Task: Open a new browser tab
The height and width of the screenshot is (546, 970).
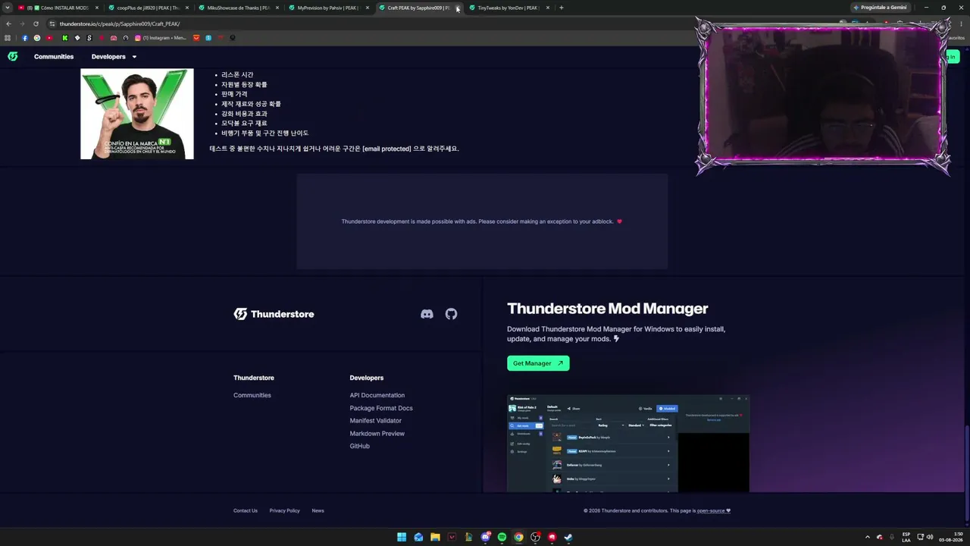Action: click(x=562, y=8)
